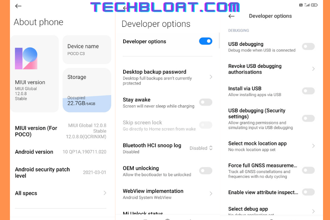The width and height of the screenshot is (330, 220).
Task: Tap back arrow beside Developer options title
Action: (231, 16)
